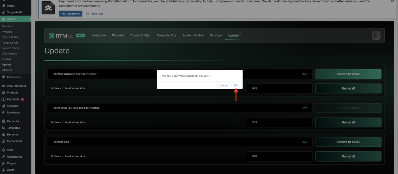Click Update to v.1.6.3 button
398x174 pixels.
[348, 74]
